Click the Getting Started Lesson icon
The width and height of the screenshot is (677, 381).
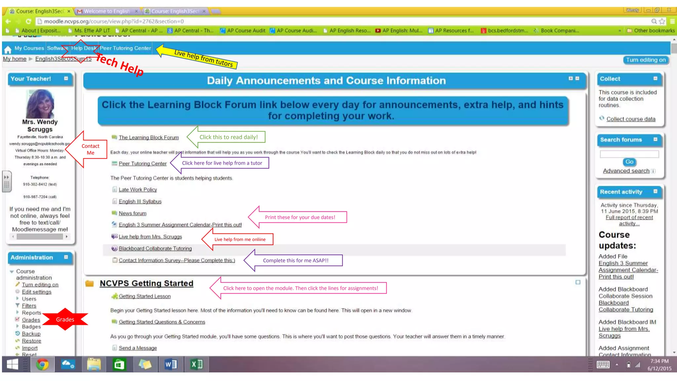114,296
